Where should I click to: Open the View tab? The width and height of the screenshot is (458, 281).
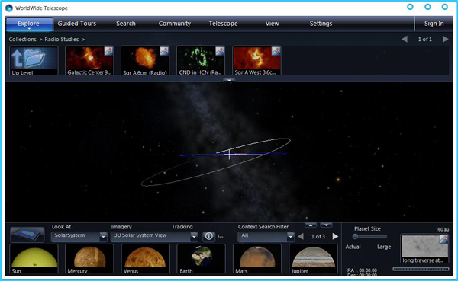(273, 24)
